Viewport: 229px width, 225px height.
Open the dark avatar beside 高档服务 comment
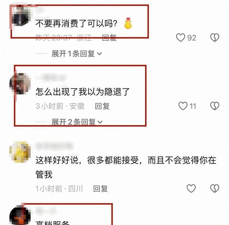pyautogui.click(x=20, y=215)
